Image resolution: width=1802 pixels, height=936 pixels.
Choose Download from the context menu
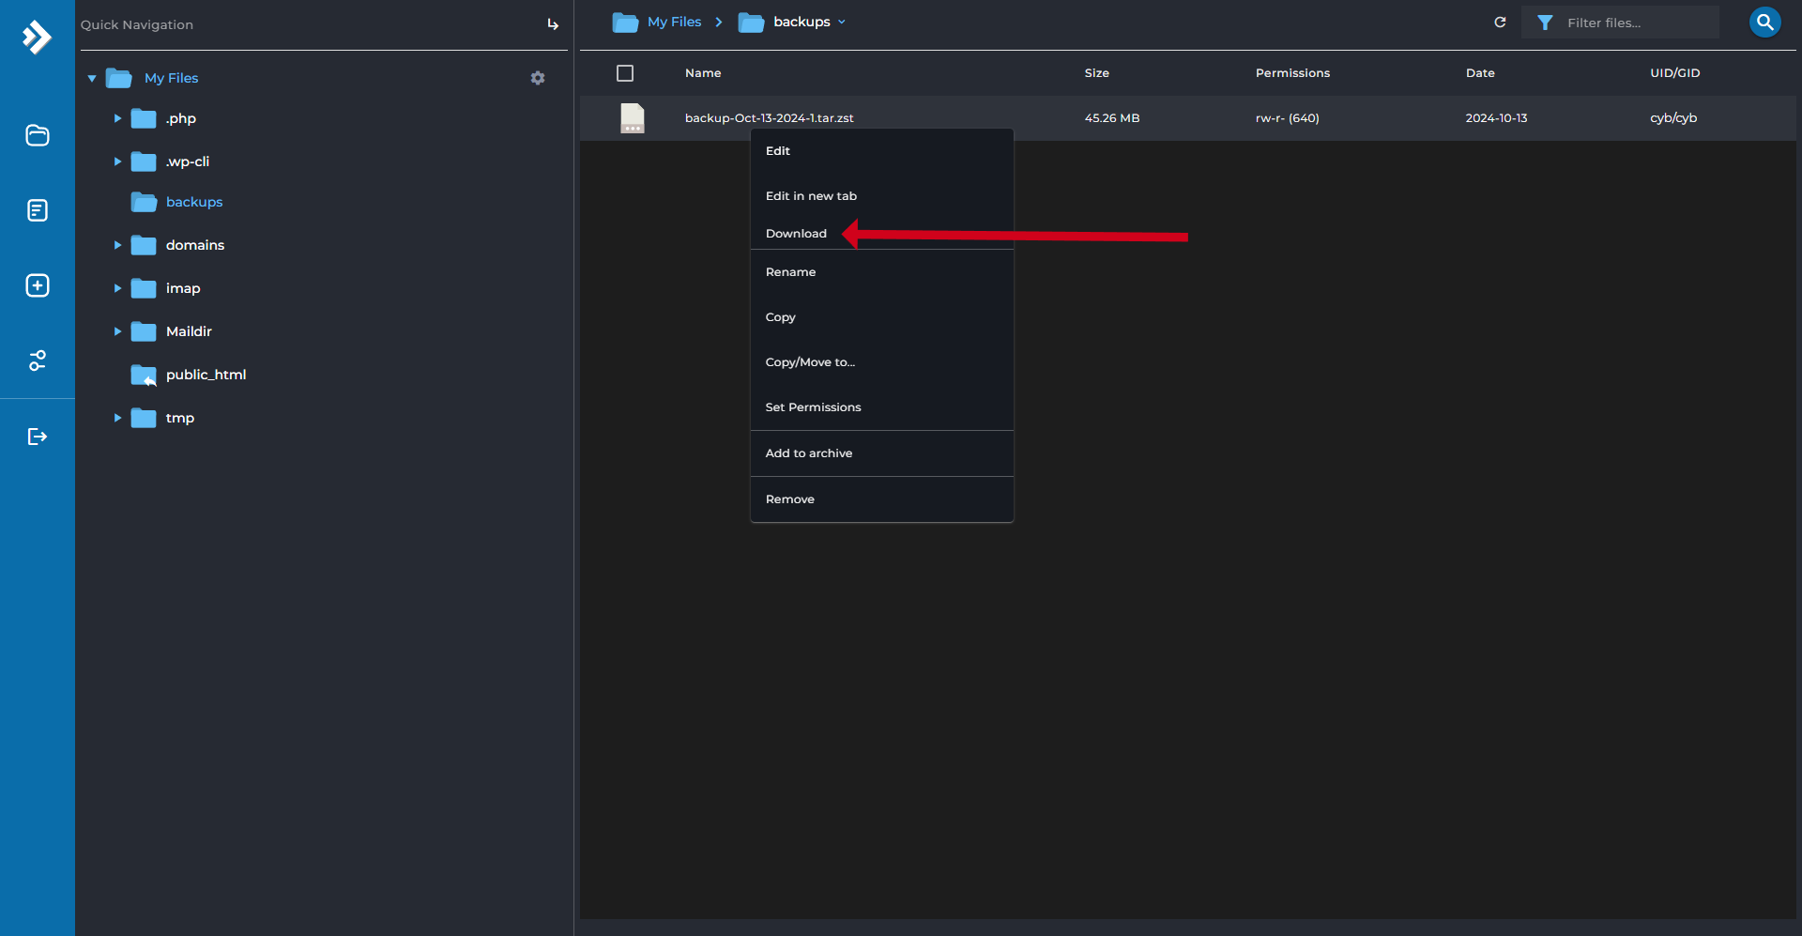coord(796,234)
